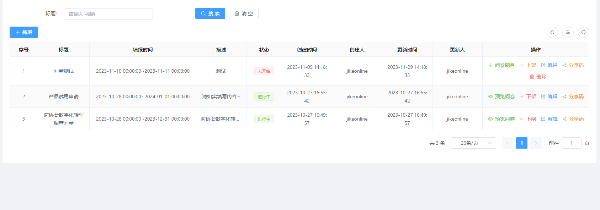Open the 20条/页 page size dropdown
The height and width of the screenshot is (210, 600).
(x=473, y=143)
